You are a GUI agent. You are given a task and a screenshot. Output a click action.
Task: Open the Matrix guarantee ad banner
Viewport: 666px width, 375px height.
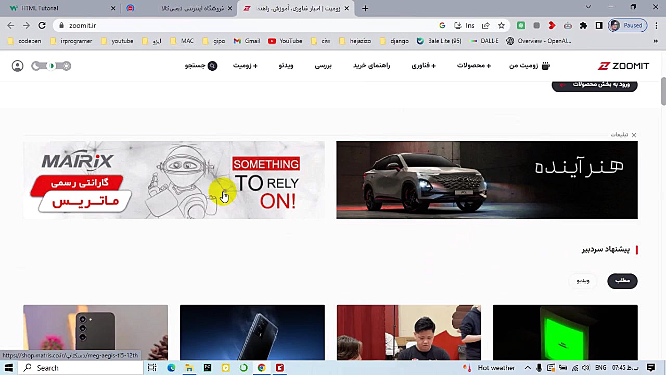174,180
